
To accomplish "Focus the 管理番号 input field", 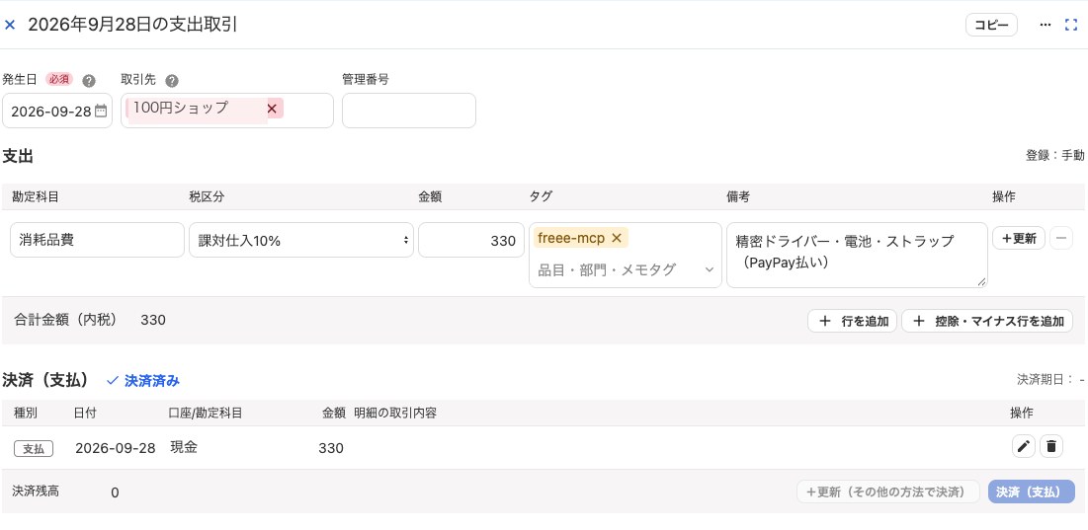I will 409,111.
